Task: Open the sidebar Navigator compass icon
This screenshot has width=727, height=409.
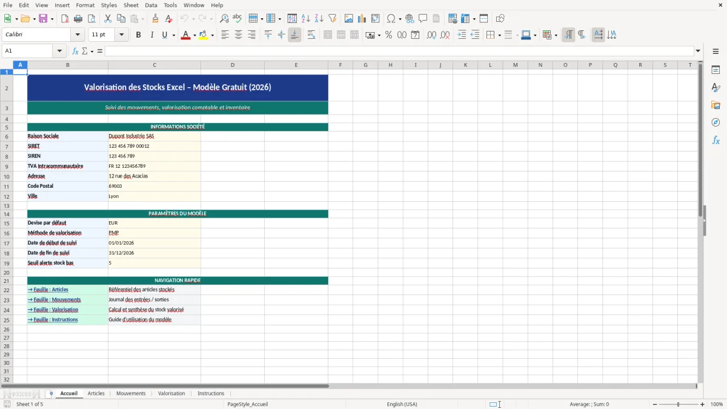Action: (x=715, y=122)
